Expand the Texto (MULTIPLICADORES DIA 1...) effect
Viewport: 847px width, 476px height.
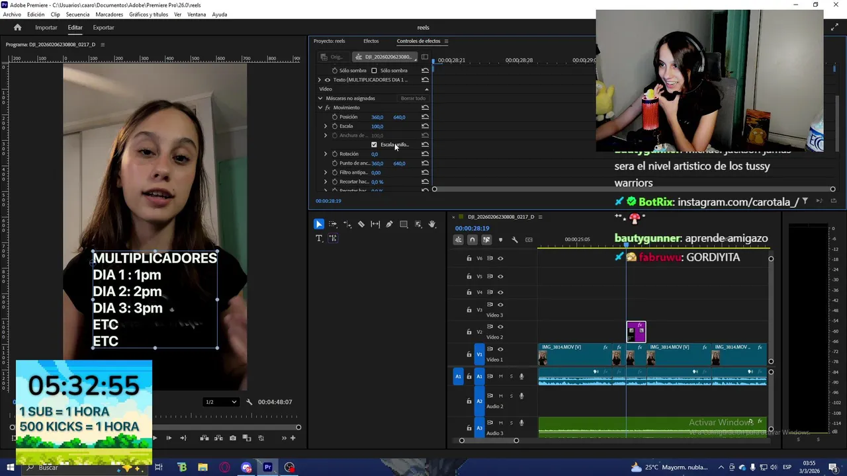point(320,80)
